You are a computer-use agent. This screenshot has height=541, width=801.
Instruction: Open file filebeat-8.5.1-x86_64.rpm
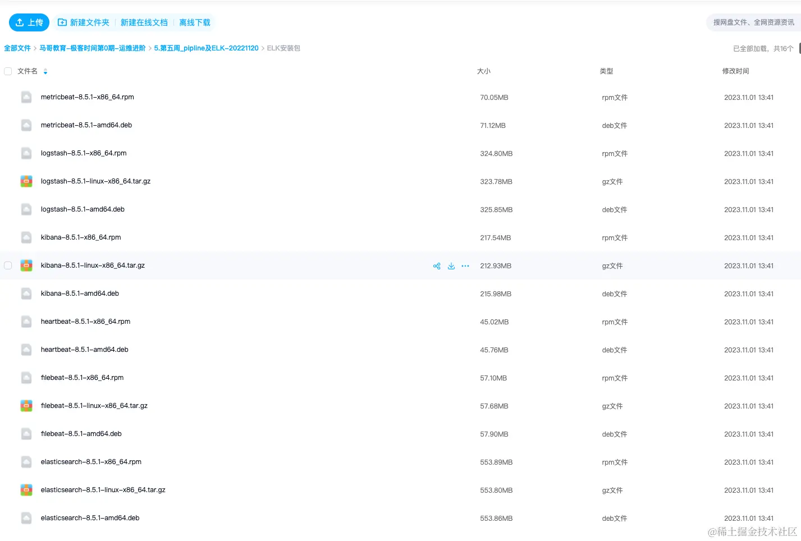coord(82,378)
